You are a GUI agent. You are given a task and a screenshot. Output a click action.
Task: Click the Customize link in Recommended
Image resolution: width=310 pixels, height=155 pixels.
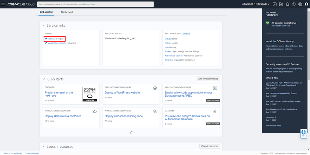[x=186, y=33]
